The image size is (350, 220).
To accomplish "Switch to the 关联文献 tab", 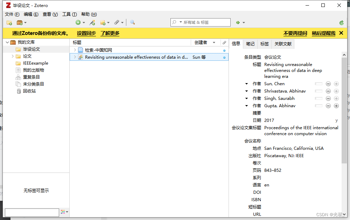I will tap(283, 44).
